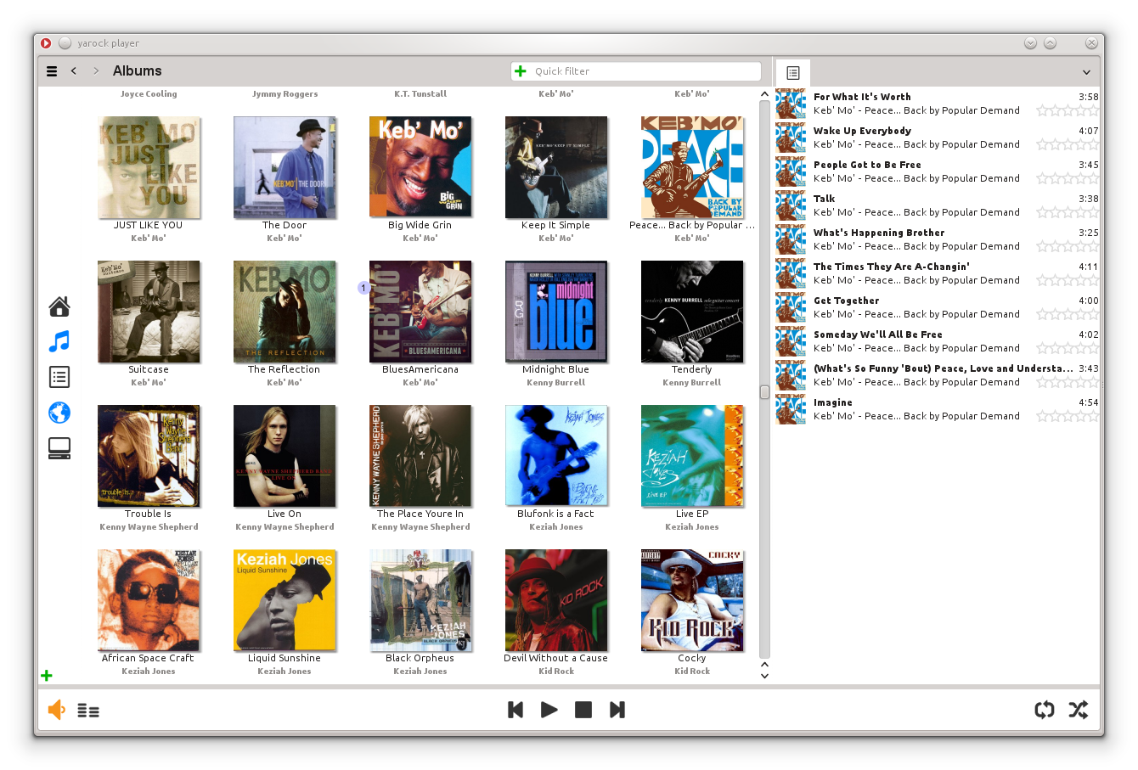Open the globe radio/web view
Screen dimensions: 1138x770
point(59,413)
